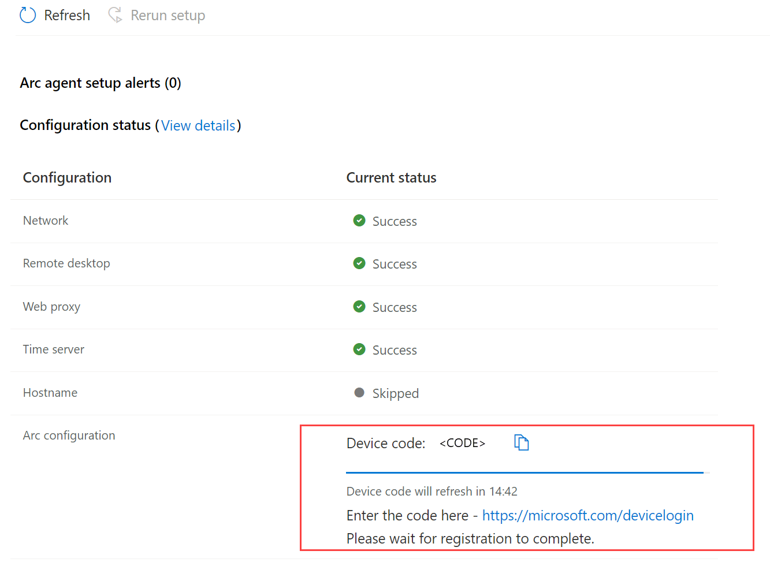
Task: Click the Configuration column header
Action: click(67, 177)
